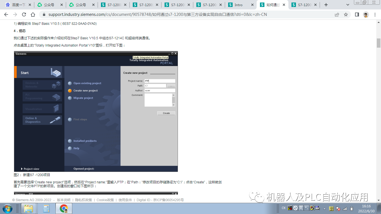Bookmark this page with the star icon

tap(346, 14)
